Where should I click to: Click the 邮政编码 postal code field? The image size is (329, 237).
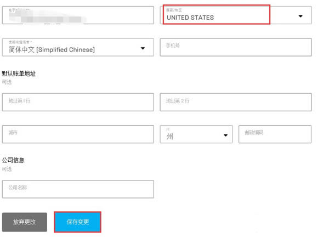[275, 134]
